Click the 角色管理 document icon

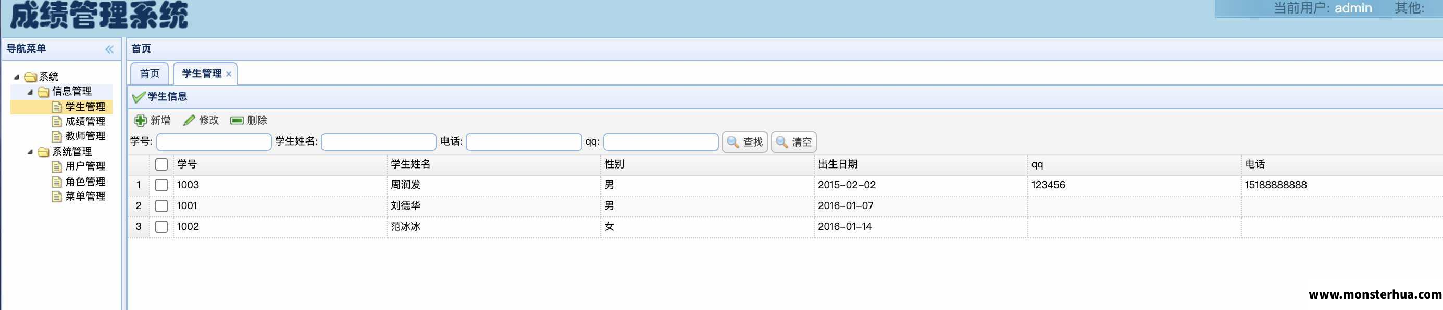tap(57, 182)
